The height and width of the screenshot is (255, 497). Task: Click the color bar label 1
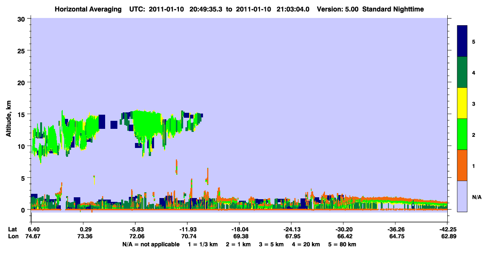[x=474, y=166]
